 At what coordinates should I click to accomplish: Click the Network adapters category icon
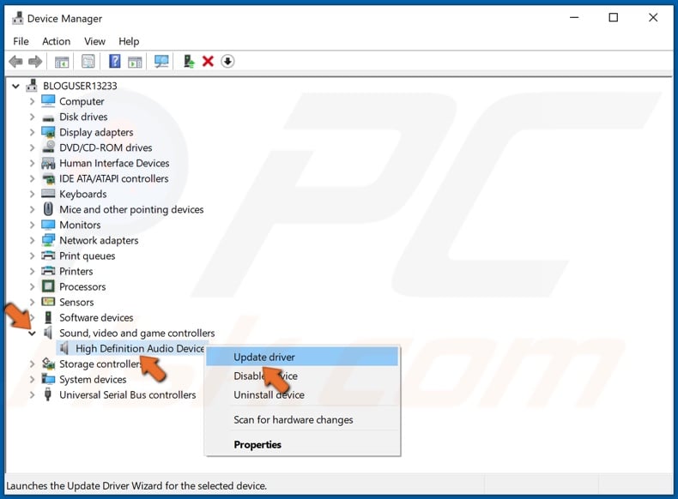(x=48, y=240)
